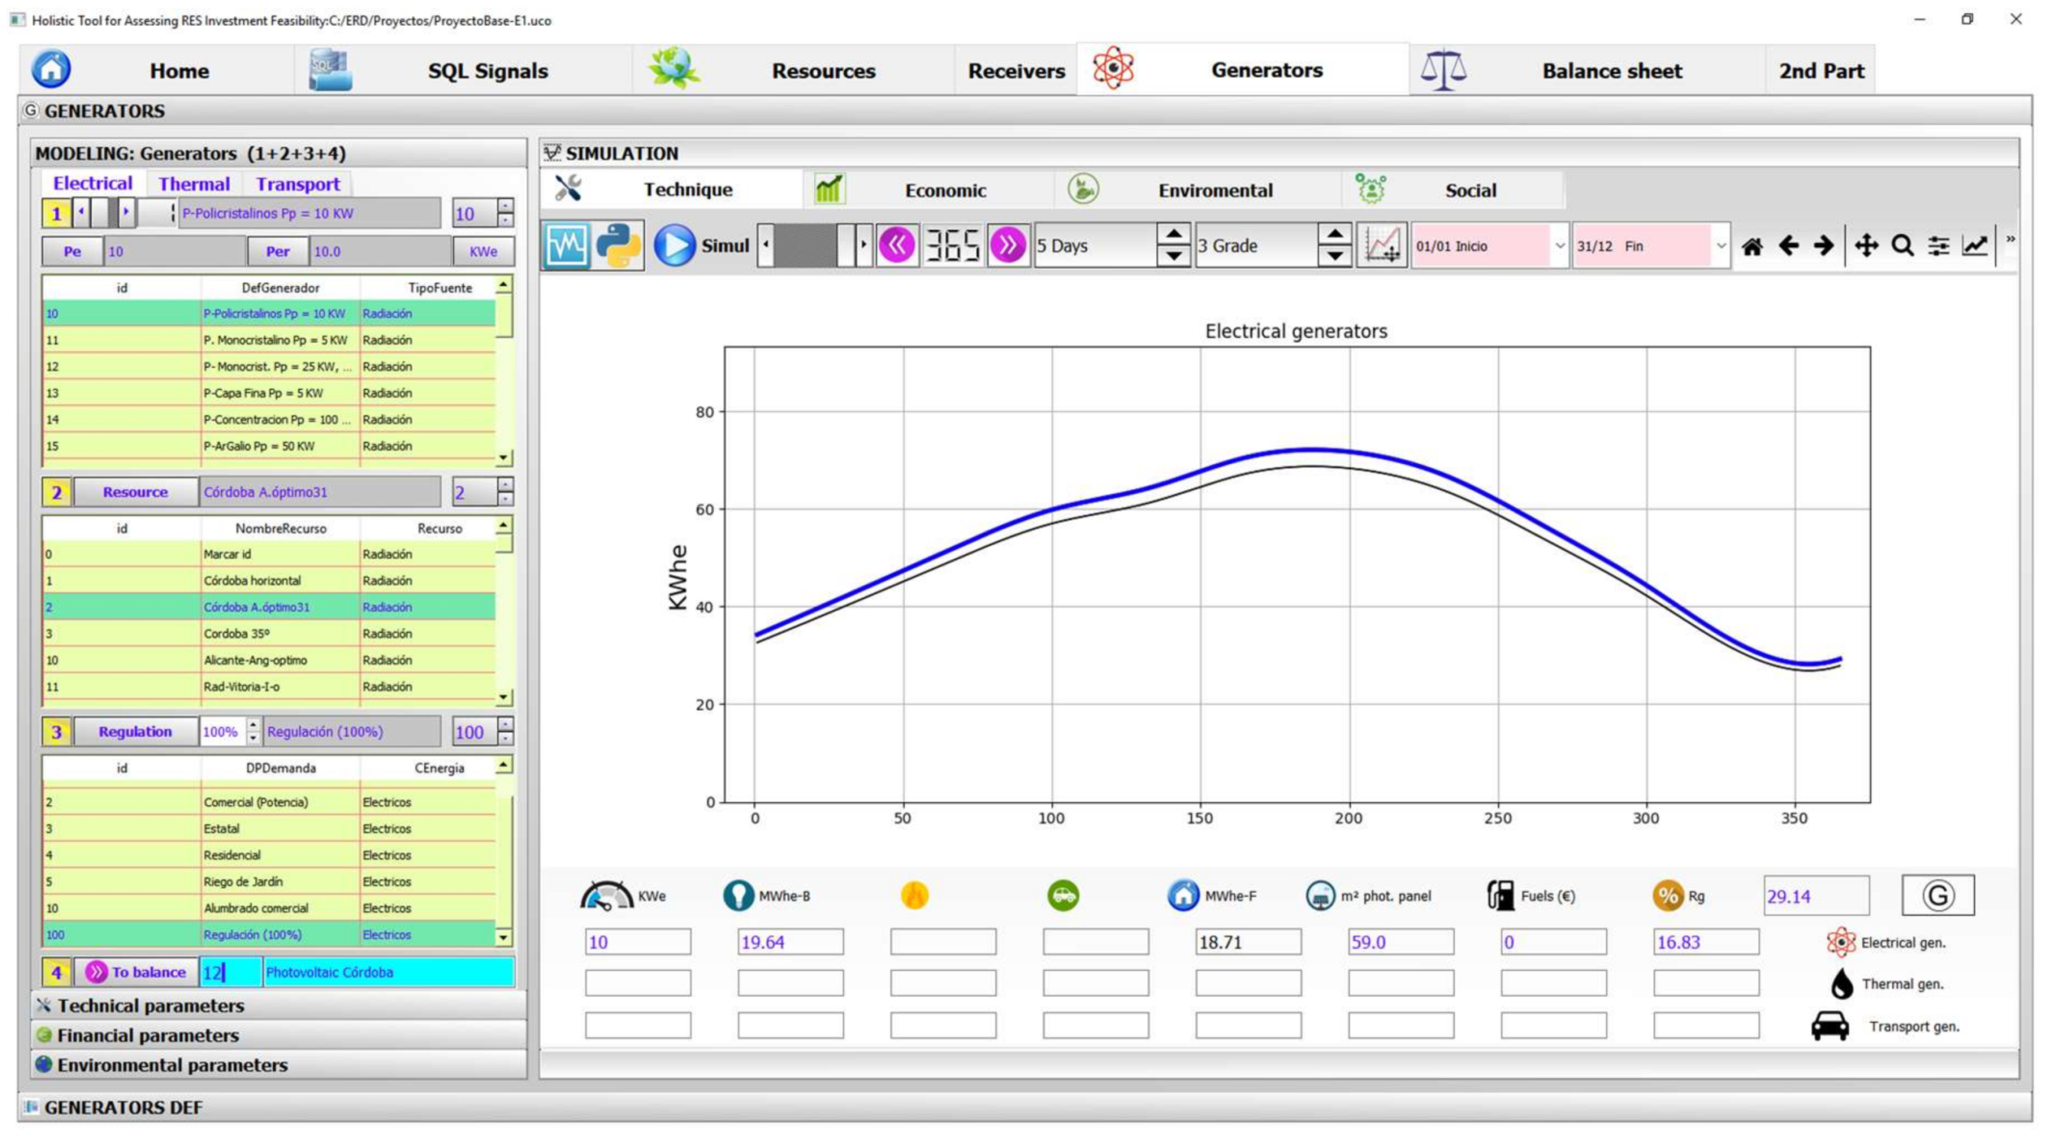Open the subplot configuration sliders icon
Screen dimensions: 2048x1140
1939,245
